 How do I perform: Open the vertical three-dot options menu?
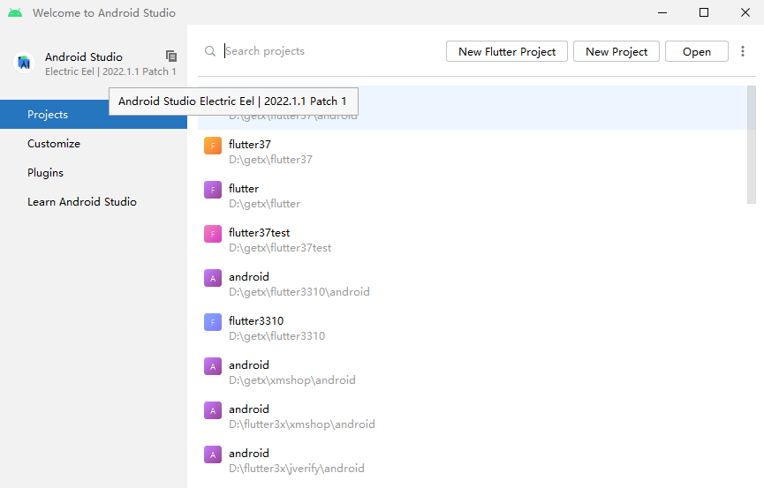click(x=743, y=51)
